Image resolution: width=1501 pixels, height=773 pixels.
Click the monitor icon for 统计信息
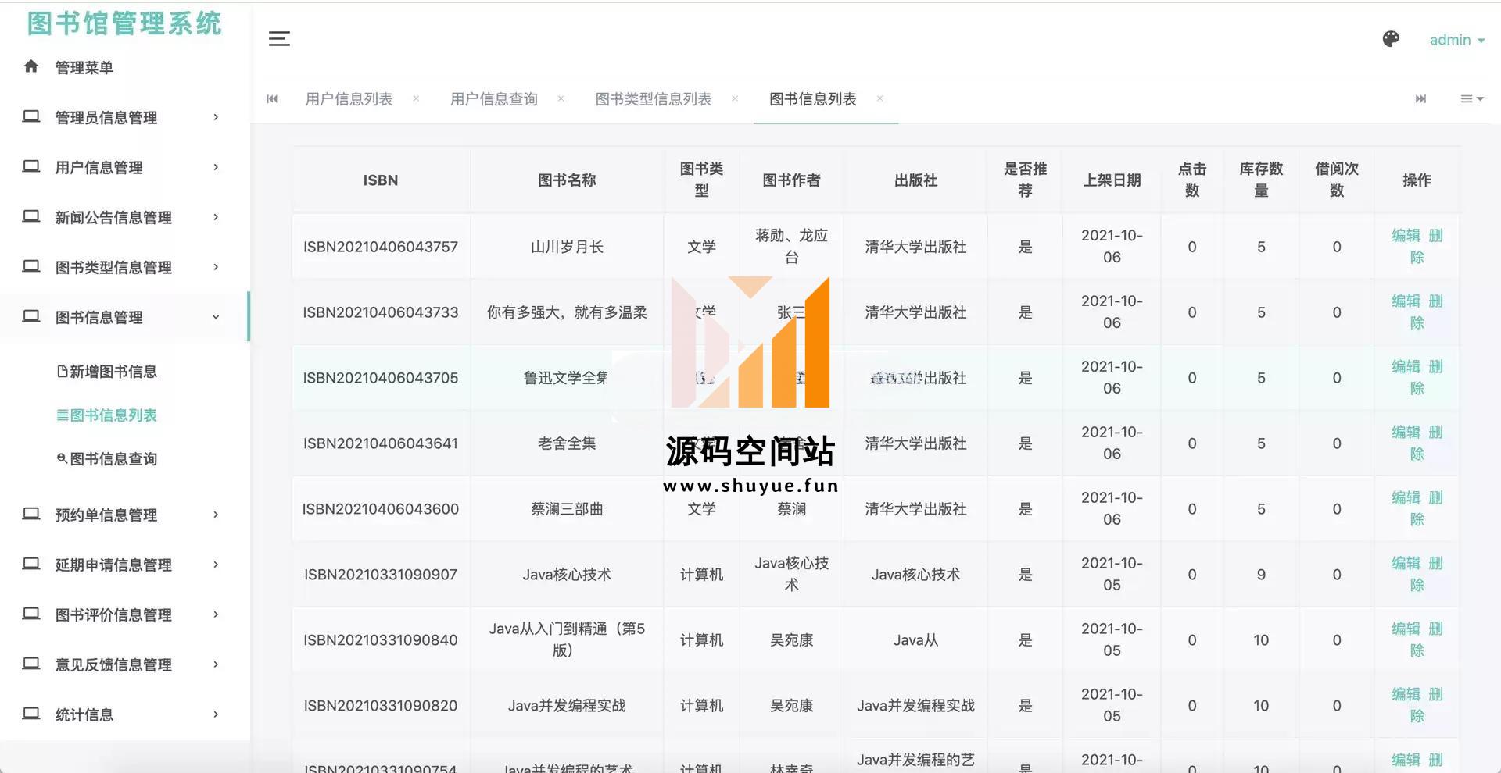[x=31, y=714]
